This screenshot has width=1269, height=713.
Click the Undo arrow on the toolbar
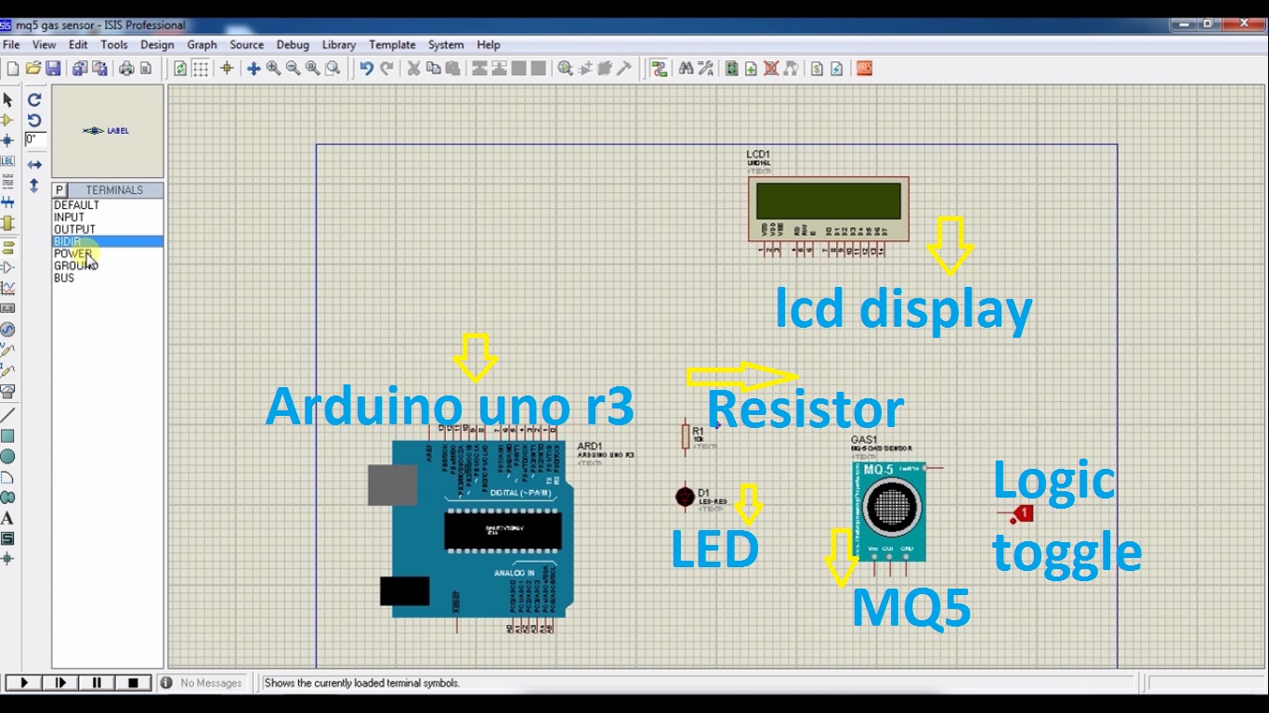(x=365, y=67)
